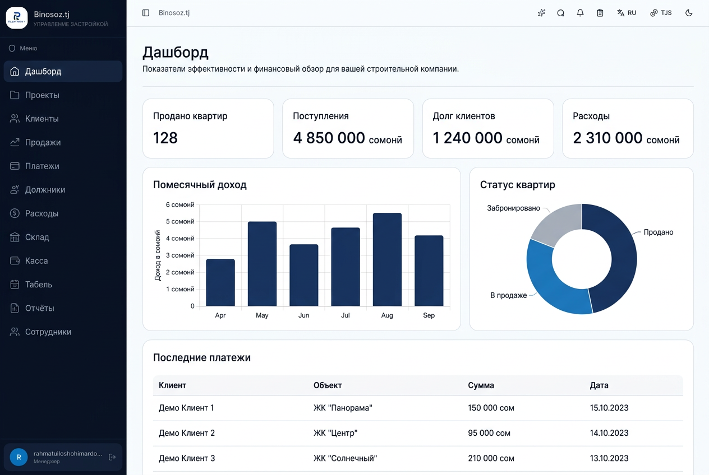
Task: Click the report icon beside Отчёты
Action: click(x=15, y=308)
